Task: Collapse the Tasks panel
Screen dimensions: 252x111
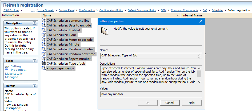Action: (x=34, y=61)
